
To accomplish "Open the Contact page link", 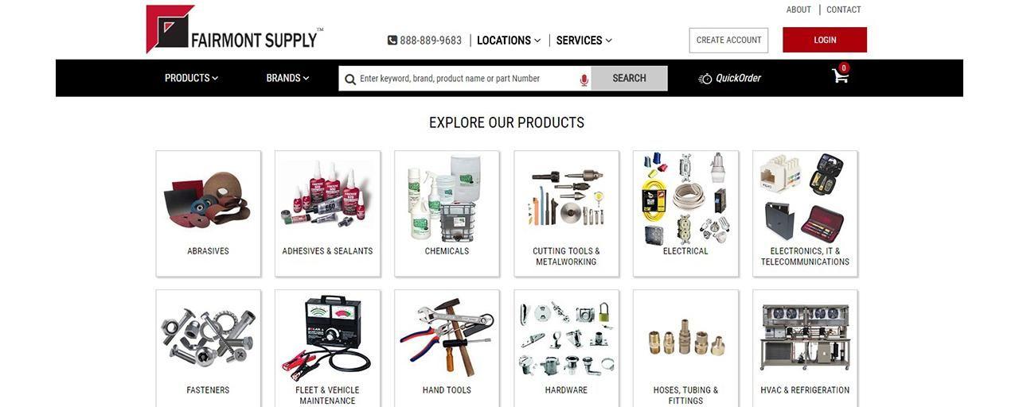I will tap(844, 10).
